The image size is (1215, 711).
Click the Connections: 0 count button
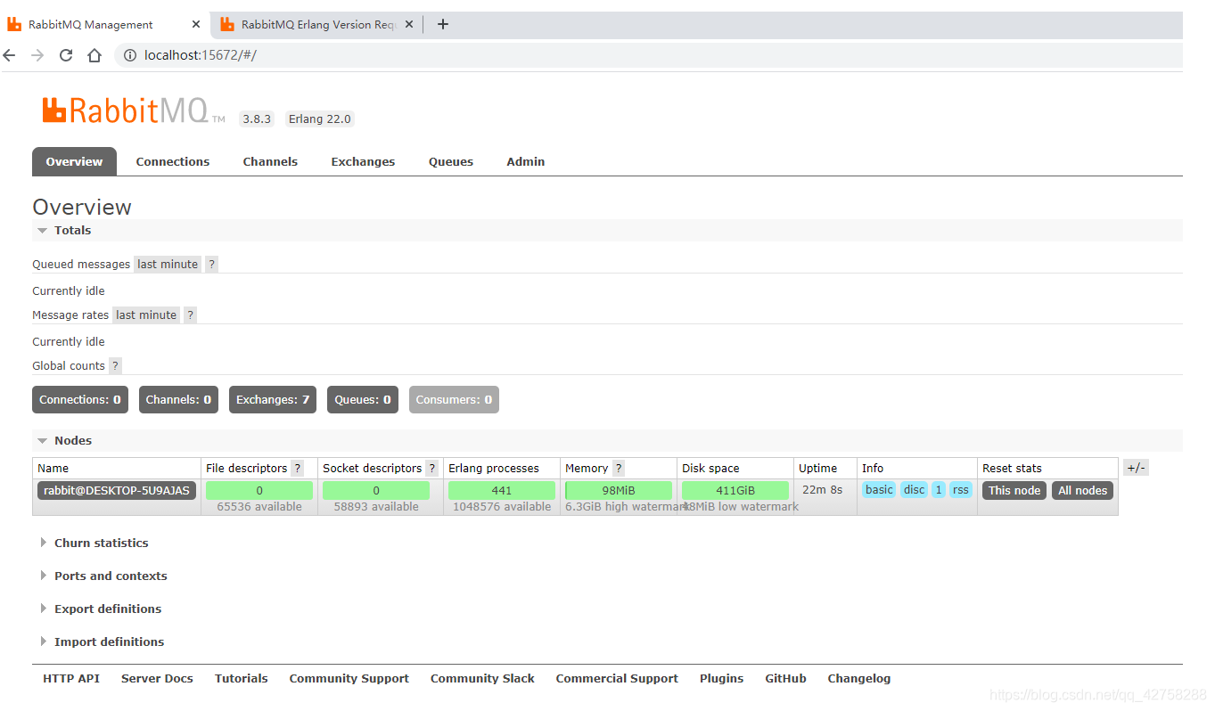coord(80,400)
